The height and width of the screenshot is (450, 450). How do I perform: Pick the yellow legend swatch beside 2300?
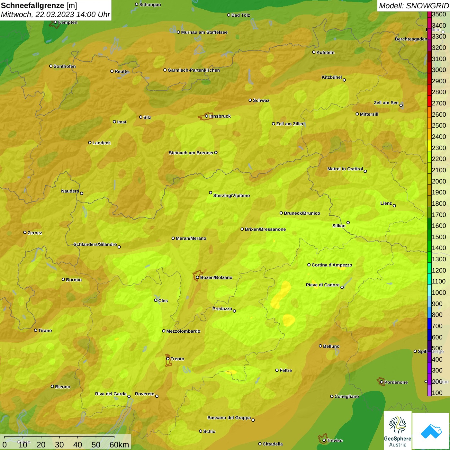[x=429, y=146]
